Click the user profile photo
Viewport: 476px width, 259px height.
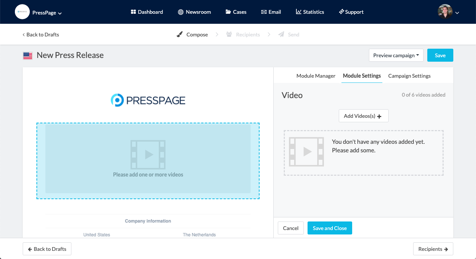tap(445, 12)
